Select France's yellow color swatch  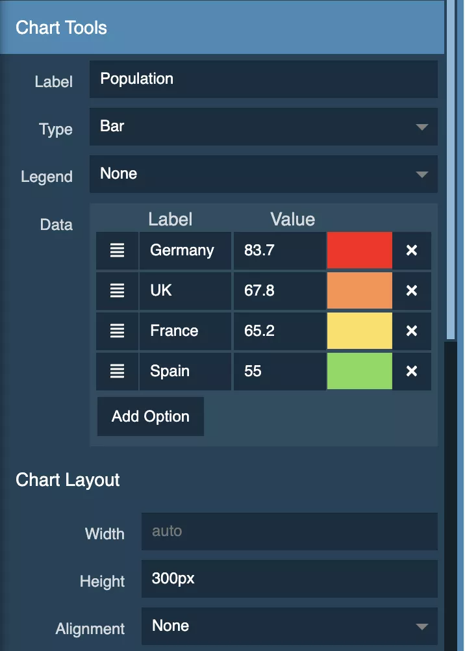(359, 331)
